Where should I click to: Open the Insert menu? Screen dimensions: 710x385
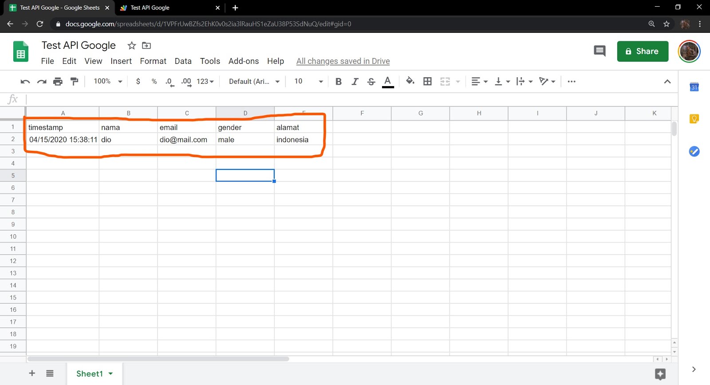[121, 61]
